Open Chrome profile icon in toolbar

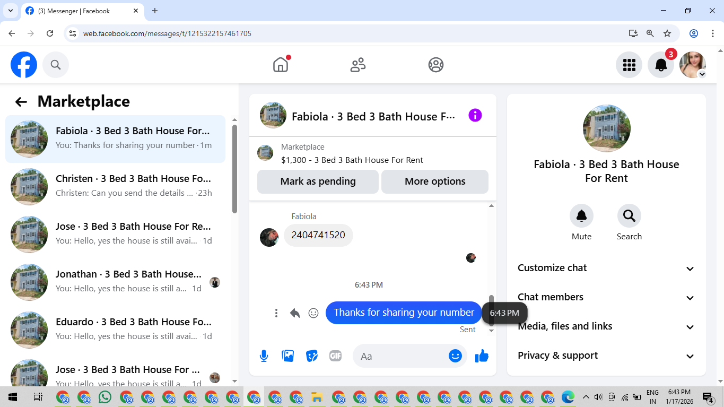(694, 33)
